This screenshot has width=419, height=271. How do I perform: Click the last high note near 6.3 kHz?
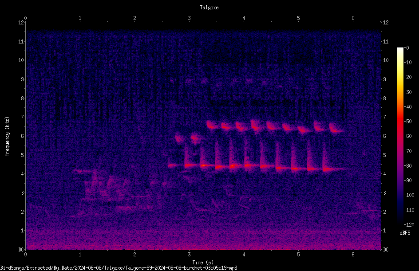[336, 128]
